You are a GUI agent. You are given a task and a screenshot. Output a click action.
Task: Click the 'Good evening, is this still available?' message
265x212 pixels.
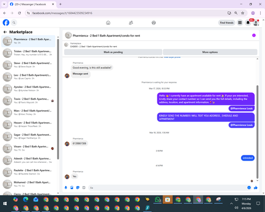(92, 68)
